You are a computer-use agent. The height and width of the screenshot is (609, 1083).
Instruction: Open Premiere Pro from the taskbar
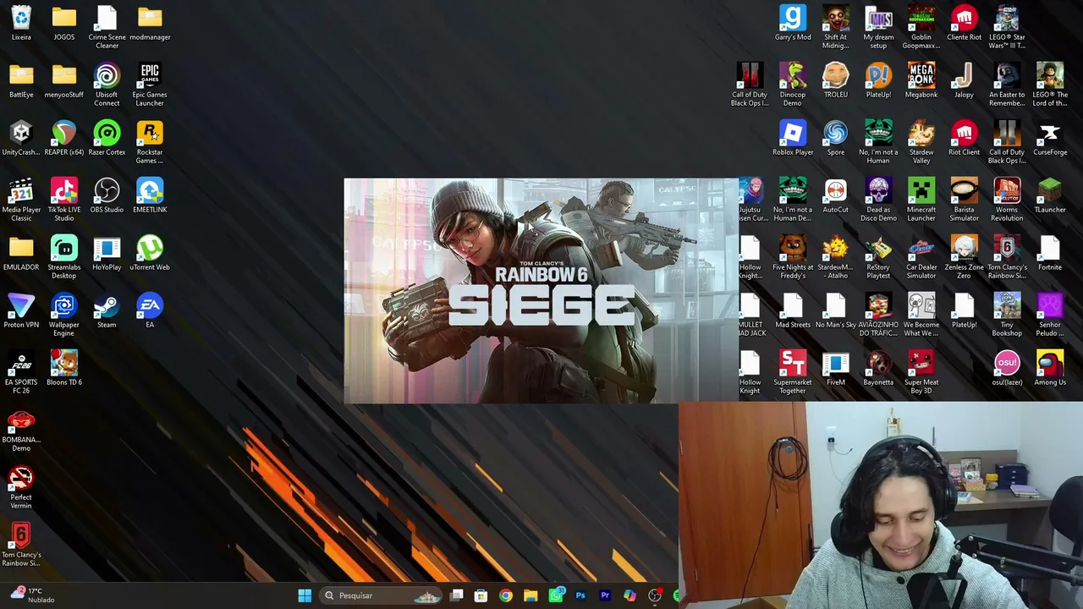[x=605, y=595]
